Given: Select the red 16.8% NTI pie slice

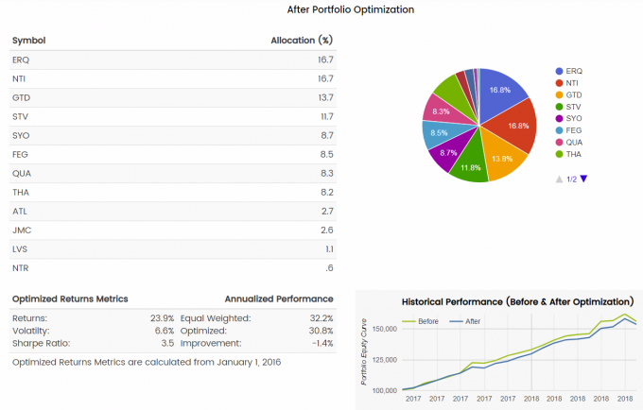Looking at the screenshot, I should pyautogui.click(x=516, y=126).
